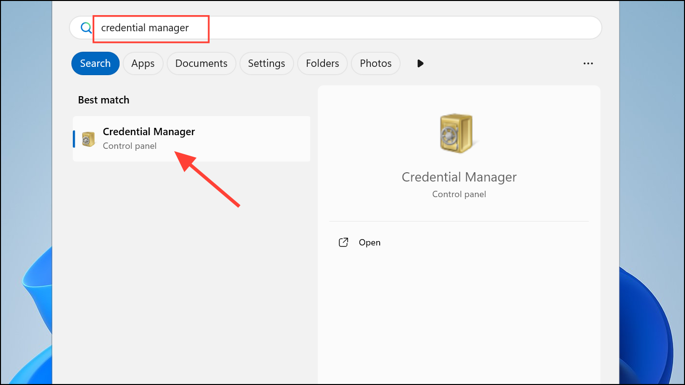
Task: Click the search magnifier icon
Action: pyautogui.click(x=86, y=28)
